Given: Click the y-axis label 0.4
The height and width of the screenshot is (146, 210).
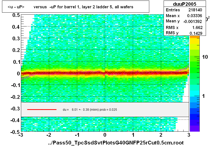Looking at the screenshot, I should (16, 27).
